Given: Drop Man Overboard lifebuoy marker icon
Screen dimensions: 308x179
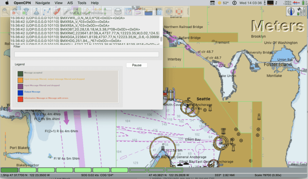Looking at the screenshot, I should coord(179,12).
